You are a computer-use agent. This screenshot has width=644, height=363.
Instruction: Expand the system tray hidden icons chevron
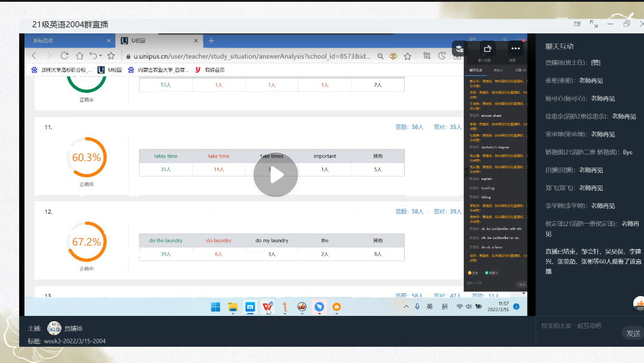[x=406, y=306]
